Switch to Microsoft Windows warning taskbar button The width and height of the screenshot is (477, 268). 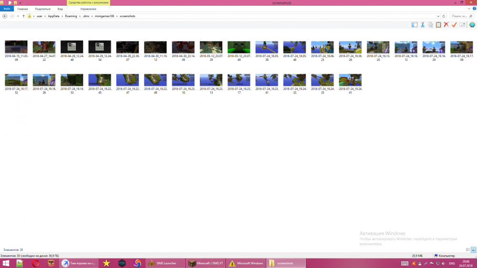coord(246,263)
